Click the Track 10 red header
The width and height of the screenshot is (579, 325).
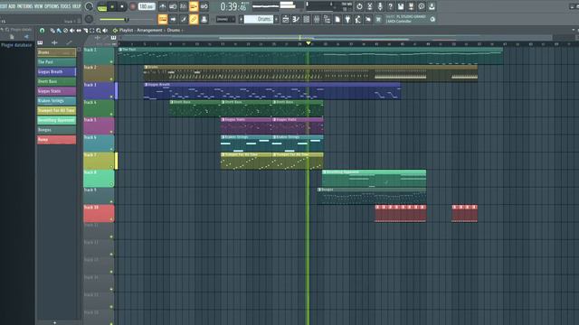(99, 213)
